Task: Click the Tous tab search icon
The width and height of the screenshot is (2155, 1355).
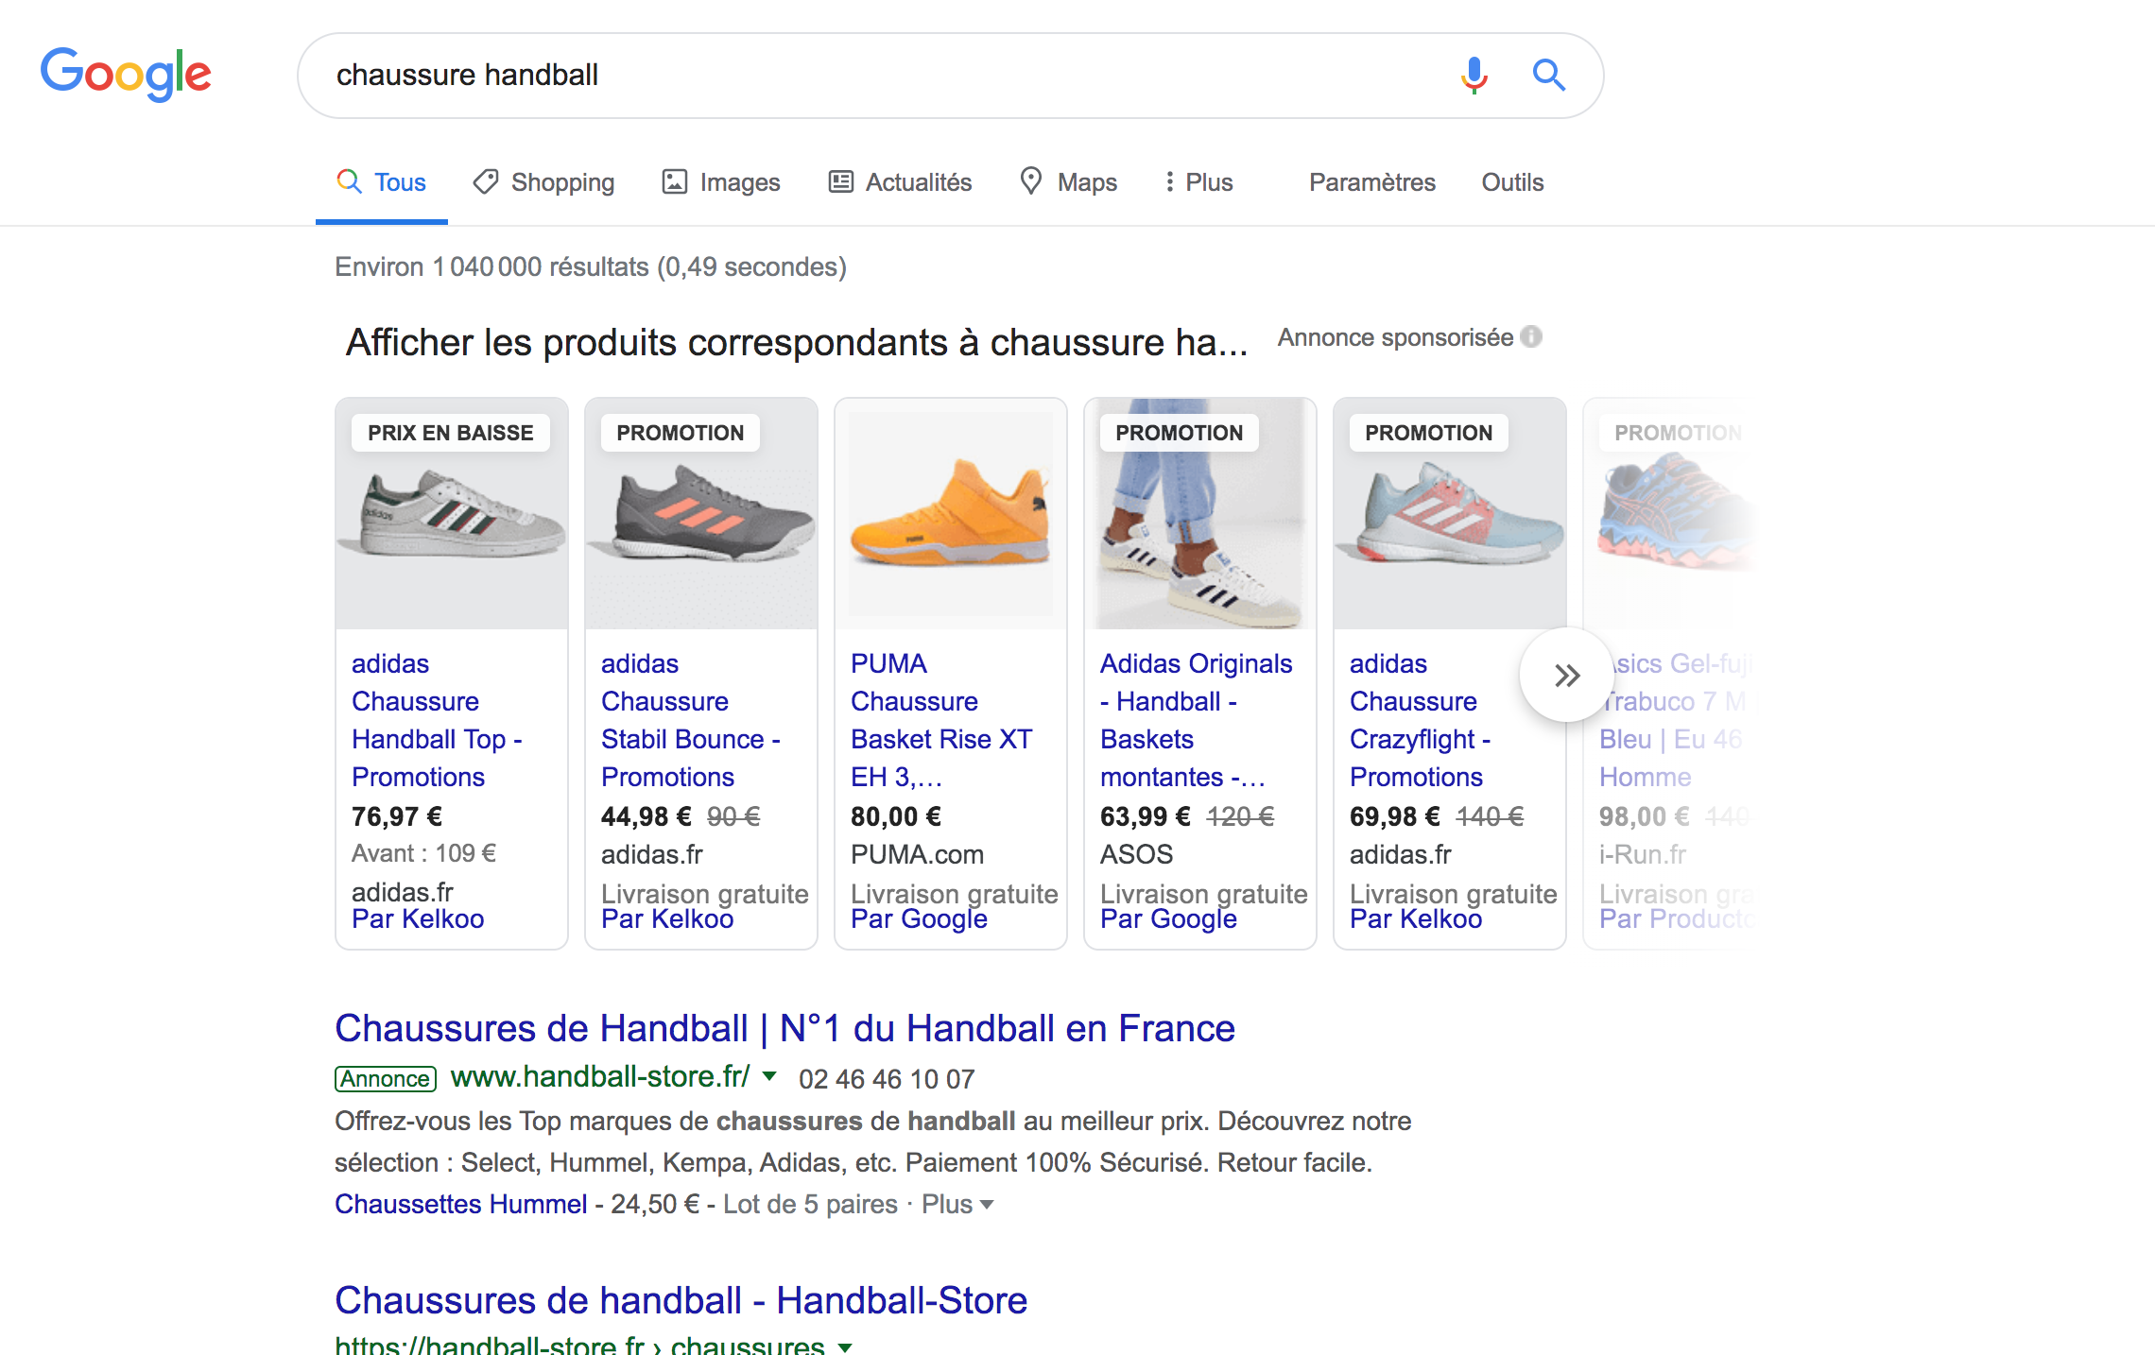Action: click(x=350, y=181)
